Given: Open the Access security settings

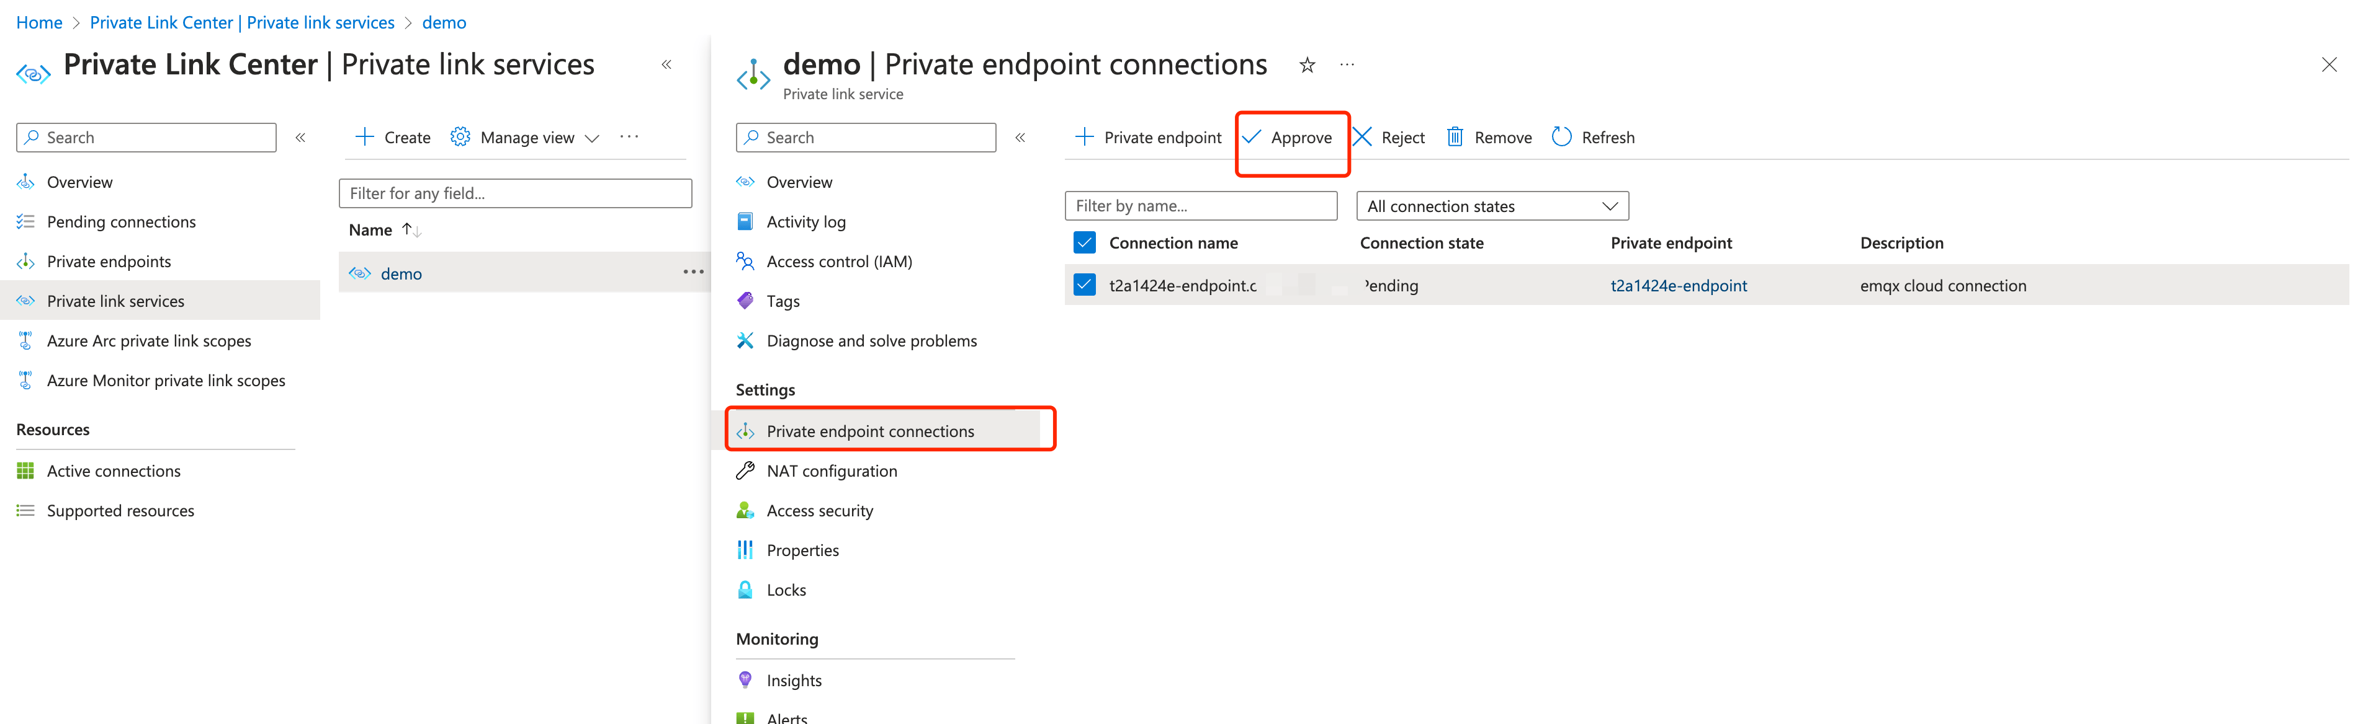Looking at the screenshot, I should click(x=820, y=510).
